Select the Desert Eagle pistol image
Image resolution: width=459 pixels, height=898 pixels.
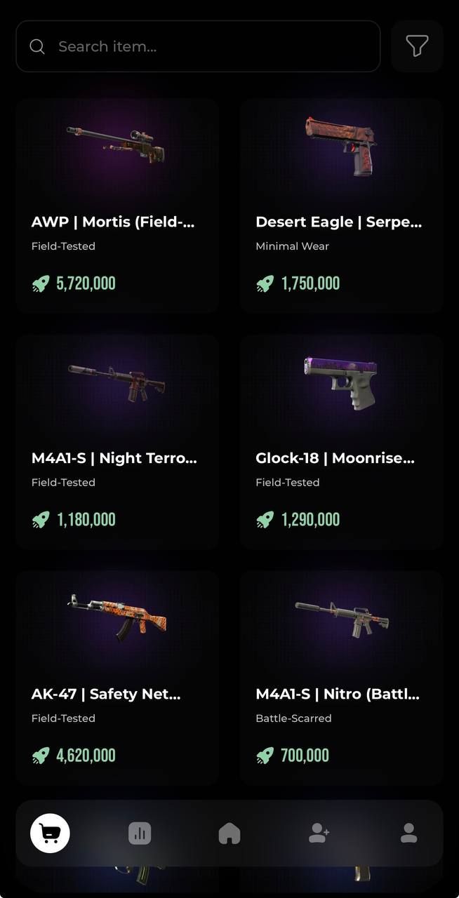point(340,145)
